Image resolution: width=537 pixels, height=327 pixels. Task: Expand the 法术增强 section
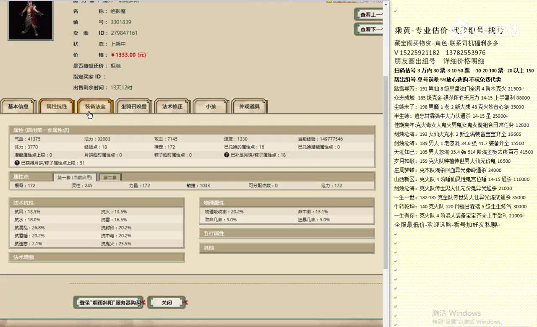[96, 257]
